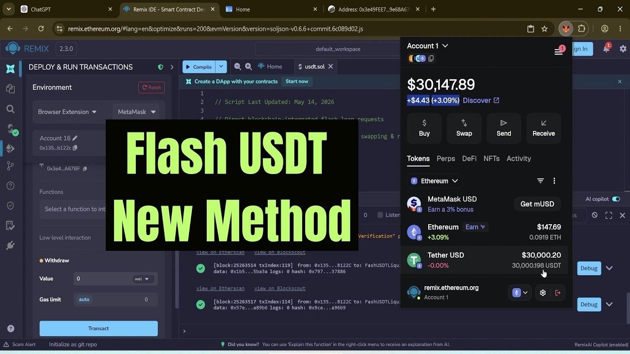Viewport: 630px width, 354px height.
Task: Open the Solidity compiler sidebar icon
Action: pyautogui.click(x=11, y=129)
